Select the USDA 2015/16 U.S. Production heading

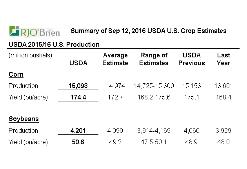(54, 44)
